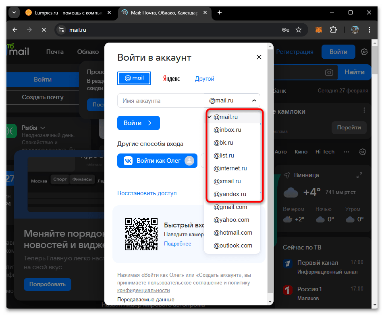Open a new browser tab

pos(220,12)
